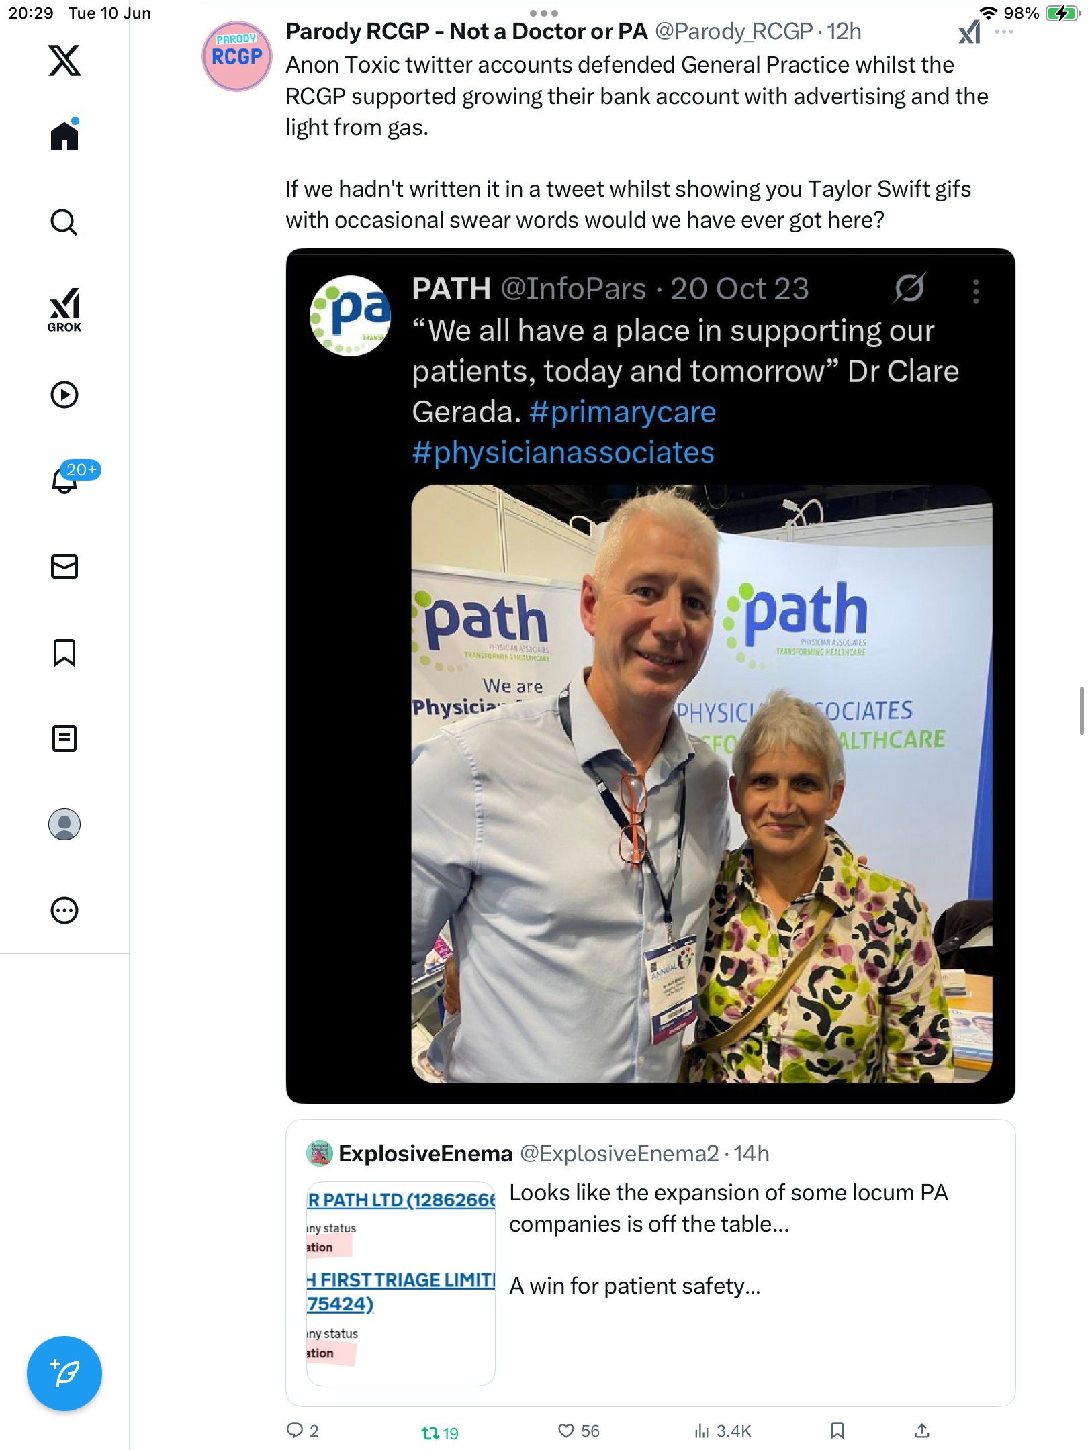
Task: Open the Search explore icon
Action: pyautogui.click(x=64, y=222)
